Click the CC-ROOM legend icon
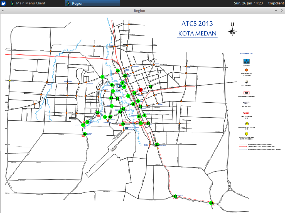 click(246, 62)
